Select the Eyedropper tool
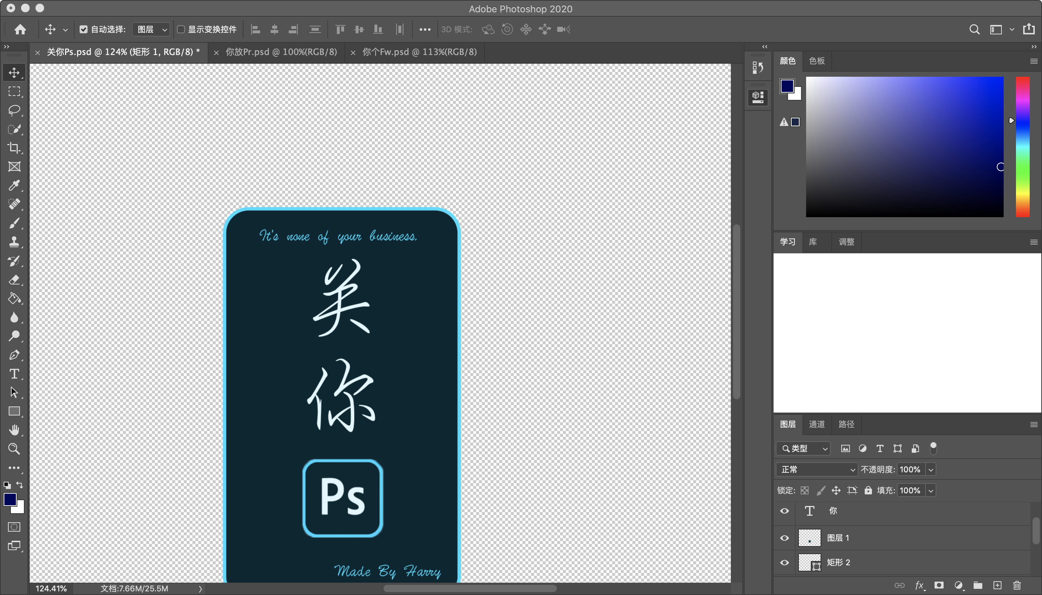The image size is (1042, 595). pos(14,186)
